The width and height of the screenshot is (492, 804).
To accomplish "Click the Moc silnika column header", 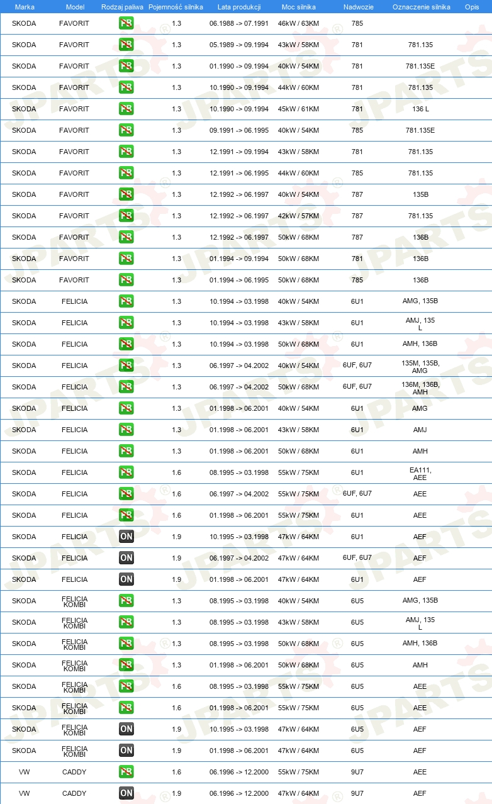I will (299, 7).
